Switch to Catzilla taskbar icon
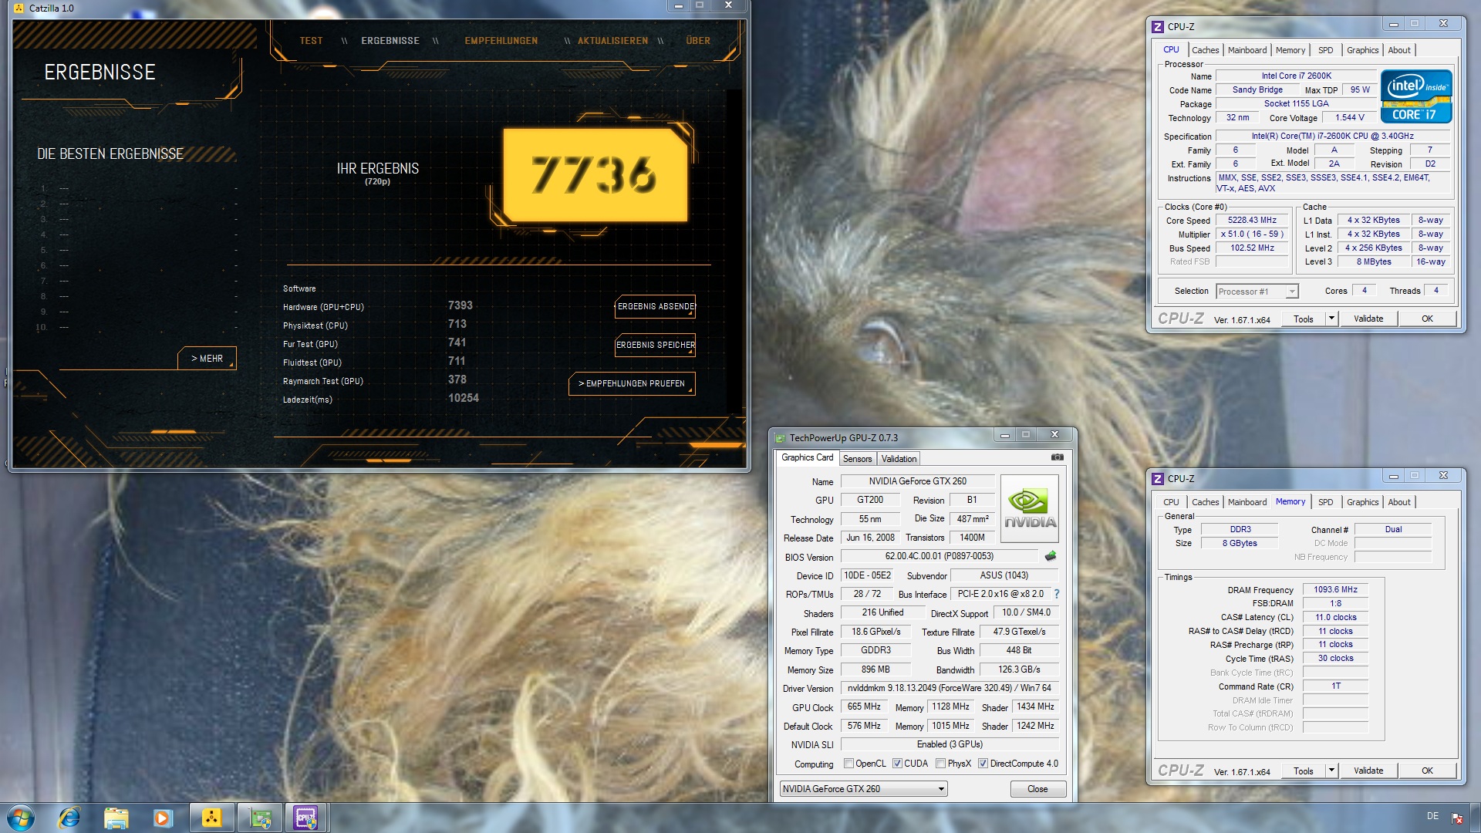Screen dimensions: 1481x833 point(211,818)
